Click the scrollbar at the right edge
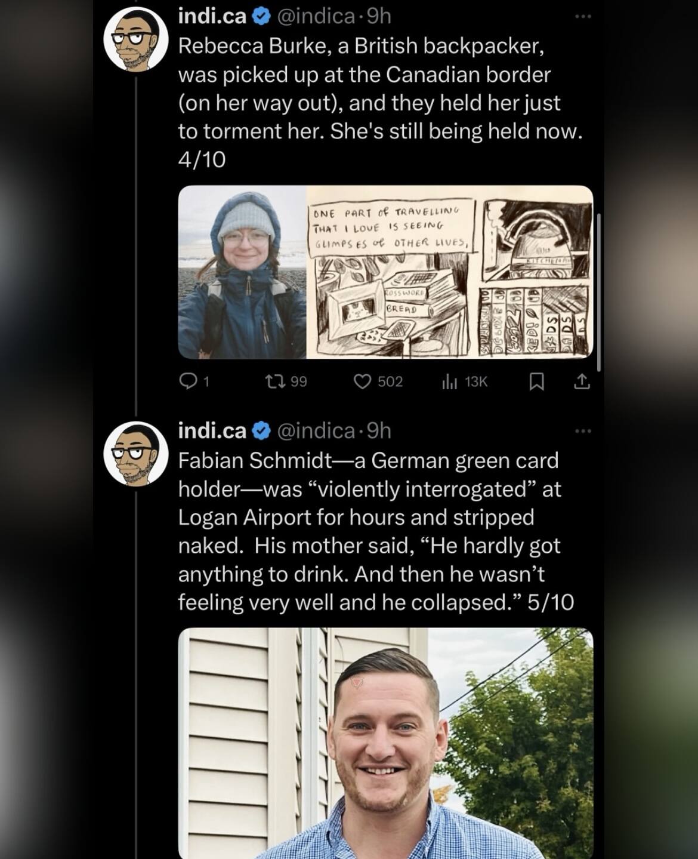698x859 pixels. tap(598, 293)
